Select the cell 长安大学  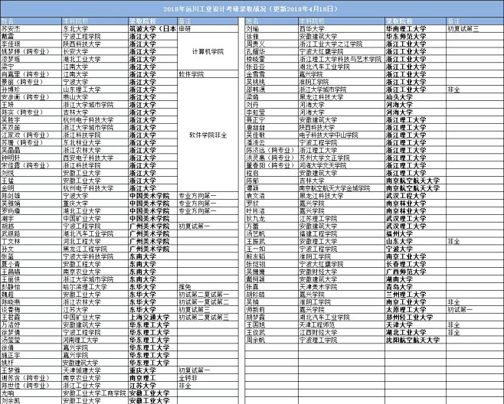point(95,51)
